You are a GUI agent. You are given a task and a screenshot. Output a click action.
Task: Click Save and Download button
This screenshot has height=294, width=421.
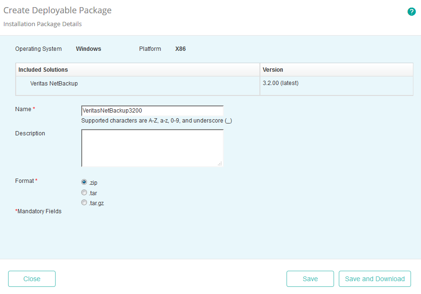tap(375, 279)
